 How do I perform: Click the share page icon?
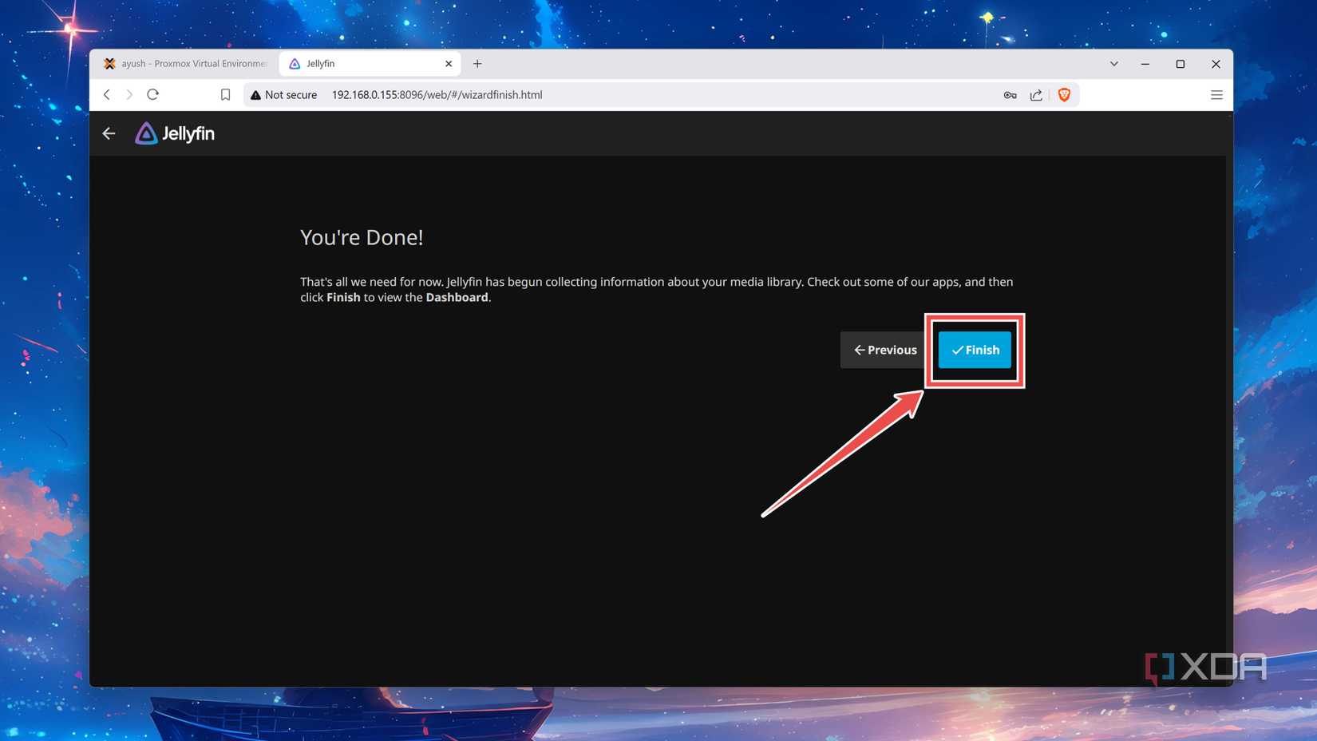tap(1036, 94)
